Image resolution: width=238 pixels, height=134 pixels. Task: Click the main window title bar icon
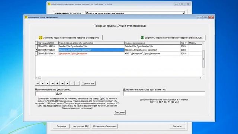49,4
